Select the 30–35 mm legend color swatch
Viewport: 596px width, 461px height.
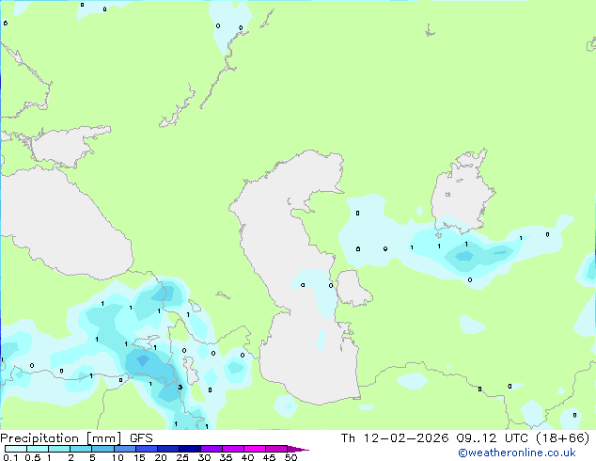click(x=212, y=449)
